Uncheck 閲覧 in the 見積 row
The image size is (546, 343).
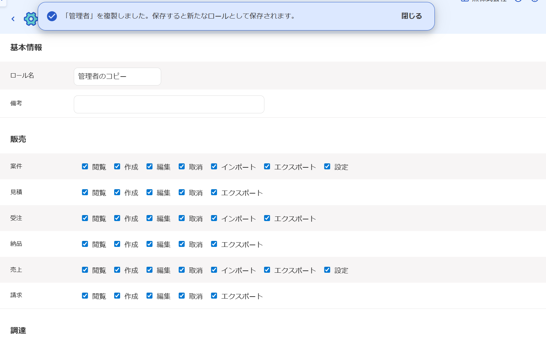click(x=85, y=192)
